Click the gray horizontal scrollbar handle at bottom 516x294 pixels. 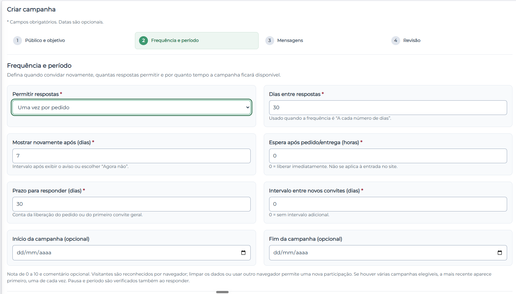[x=222, y=292]
